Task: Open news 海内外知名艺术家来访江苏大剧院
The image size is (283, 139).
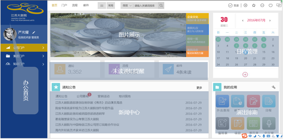Action: [77, 130]
